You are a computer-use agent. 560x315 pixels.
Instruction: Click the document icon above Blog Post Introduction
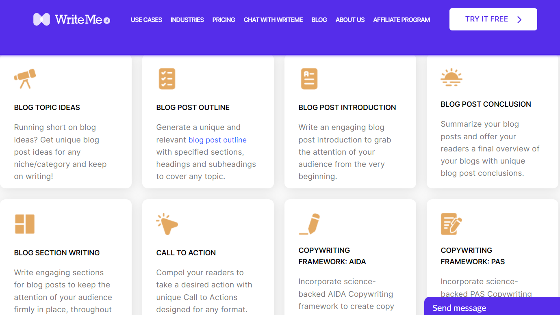pos(309,79)
